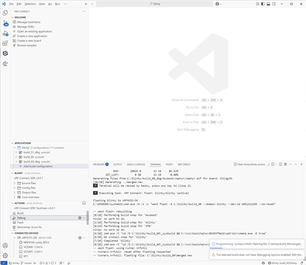Expand build_51_dbg configuration
306x265 pixels.
tap(16, 152)
